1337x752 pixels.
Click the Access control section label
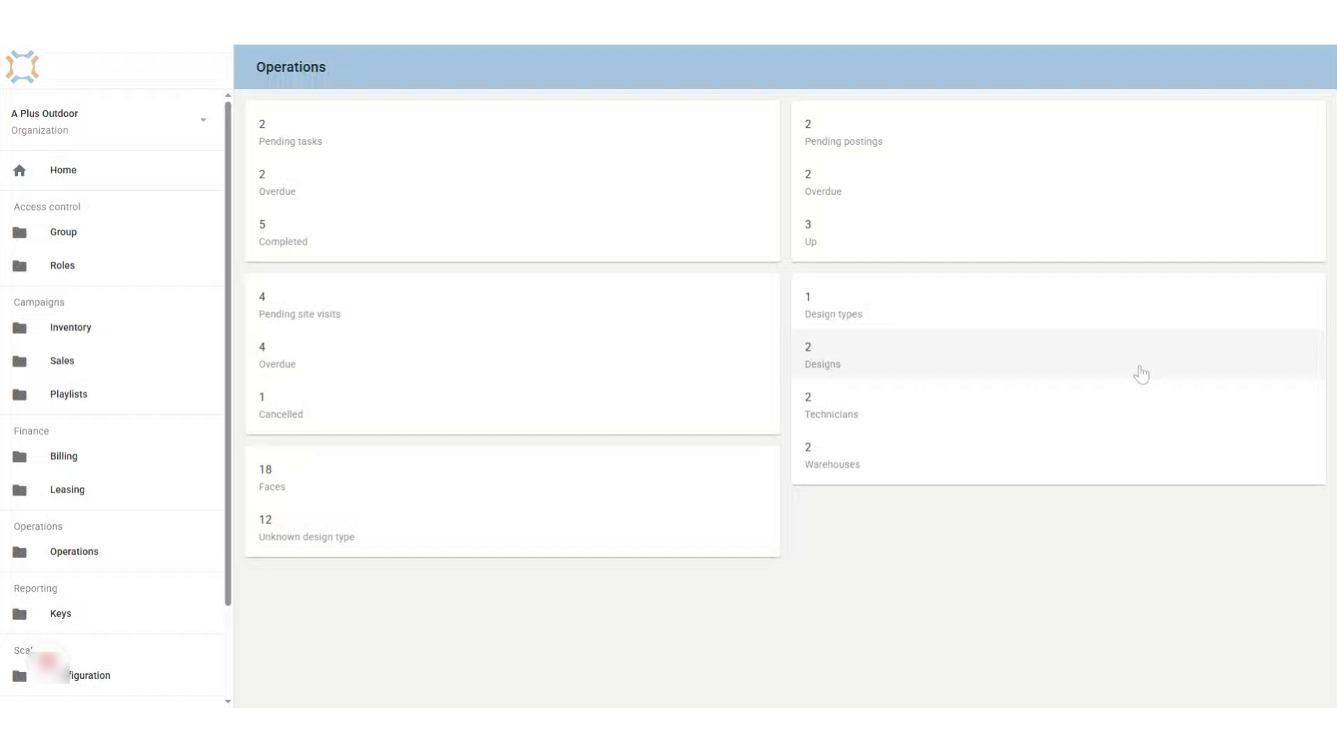47,207
